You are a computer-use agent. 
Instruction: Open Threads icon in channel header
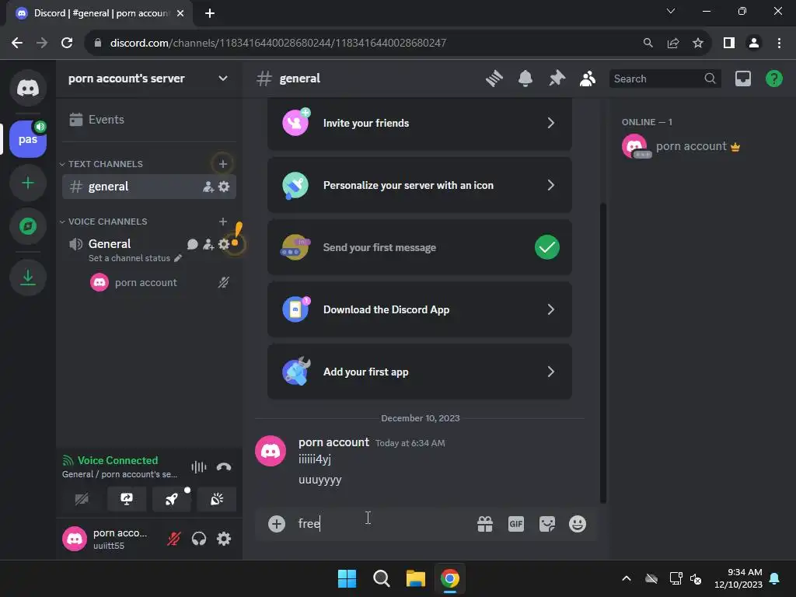[494, 79]
